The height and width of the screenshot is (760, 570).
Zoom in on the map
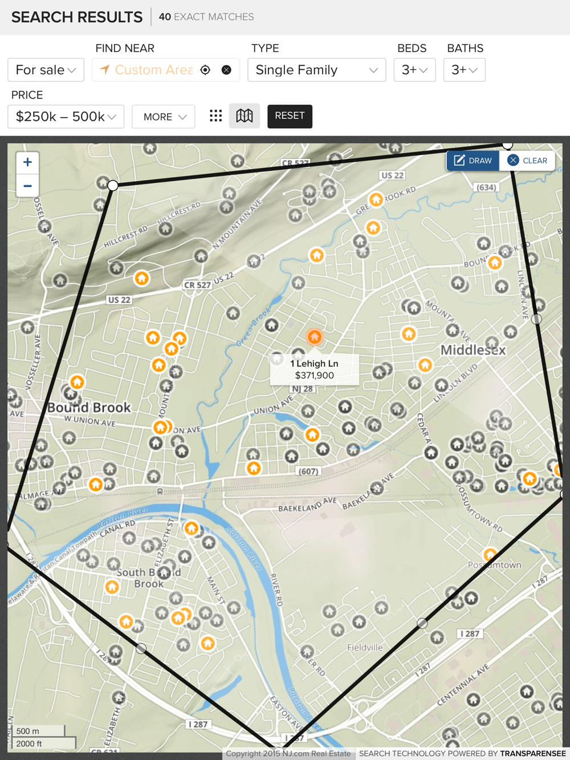pos(27,162)
